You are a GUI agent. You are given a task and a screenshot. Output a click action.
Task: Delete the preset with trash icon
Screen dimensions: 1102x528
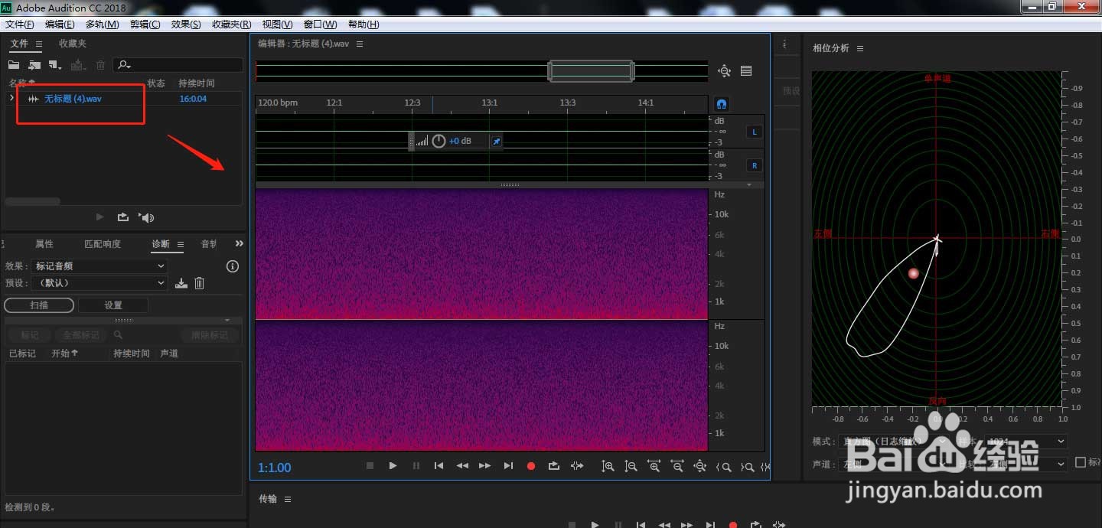point(199,283)
